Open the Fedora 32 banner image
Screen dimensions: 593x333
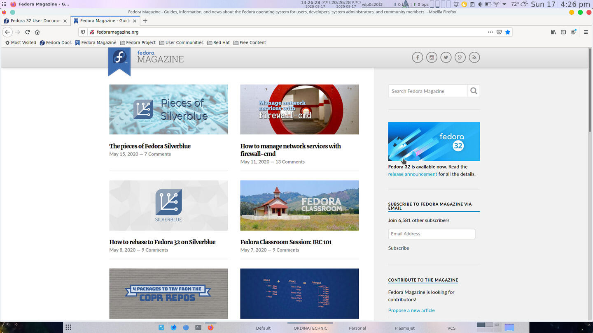pyautogui.click(x=434, y=141)
